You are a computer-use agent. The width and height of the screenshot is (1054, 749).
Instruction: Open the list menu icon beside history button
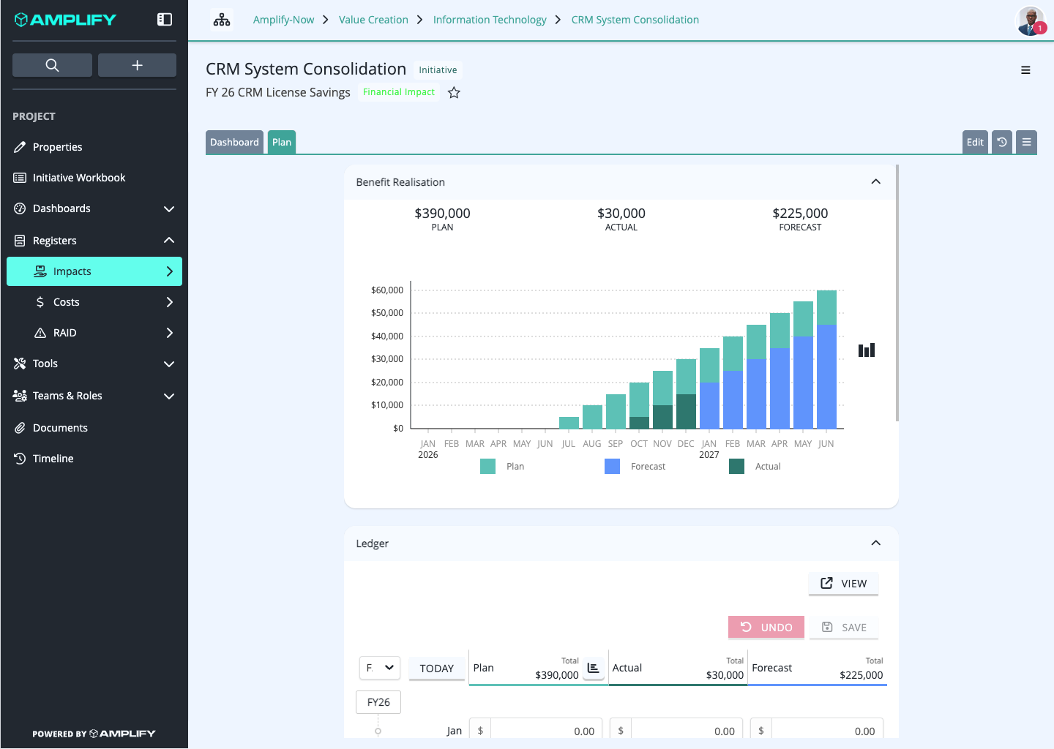point(1026,142)
